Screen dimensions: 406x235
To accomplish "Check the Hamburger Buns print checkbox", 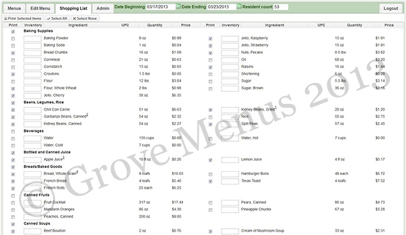I will coord(210,174).
